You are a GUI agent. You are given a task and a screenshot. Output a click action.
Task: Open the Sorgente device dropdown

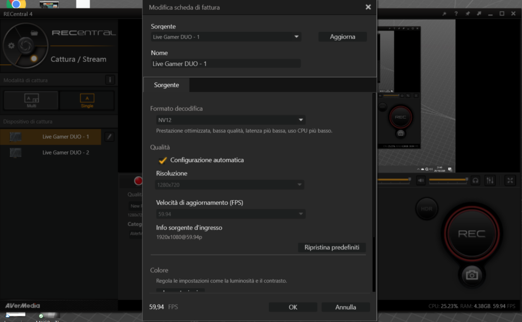click(226, 37)
